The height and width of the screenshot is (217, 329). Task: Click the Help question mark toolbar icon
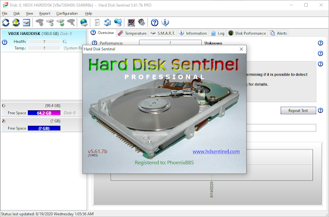click(154, 23)
